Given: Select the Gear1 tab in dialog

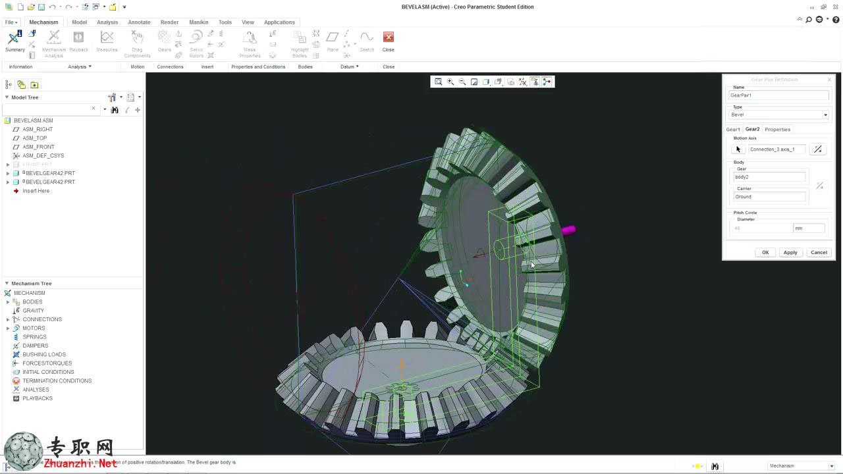Looking at the screenshot, I should coord(733,130).
